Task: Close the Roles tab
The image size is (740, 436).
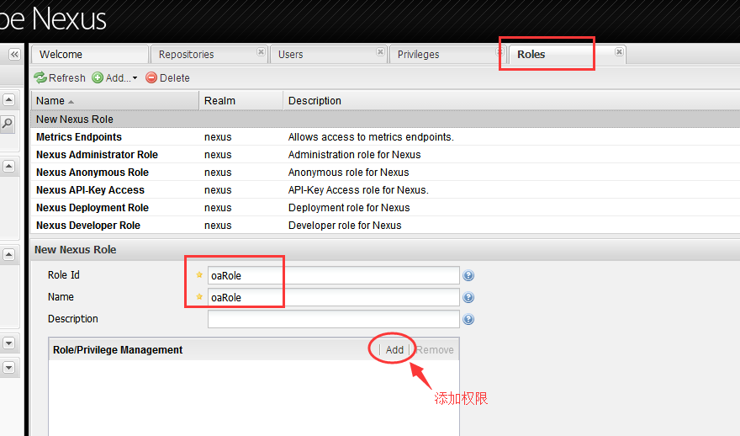Action: [x=619, y=52]
